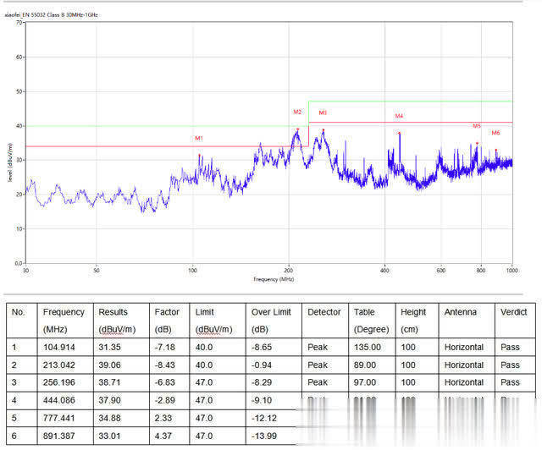542x450 pixels.
Task: Click the 891.387 frequency cell
Action: coord(59,436)
